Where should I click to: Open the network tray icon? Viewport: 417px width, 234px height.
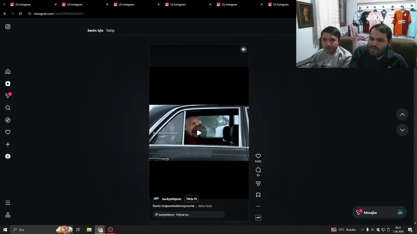click(383, 230)
